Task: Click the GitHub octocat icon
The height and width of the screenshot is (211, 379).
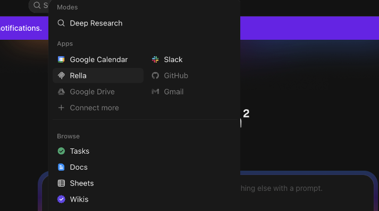Action: tap(155, 75)
